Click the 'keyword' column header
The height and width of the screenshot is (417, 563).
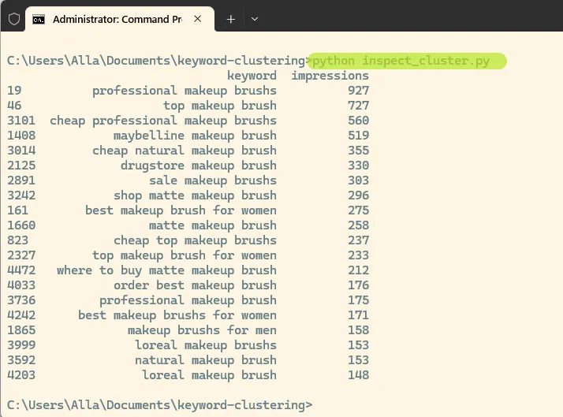(252, 76)
